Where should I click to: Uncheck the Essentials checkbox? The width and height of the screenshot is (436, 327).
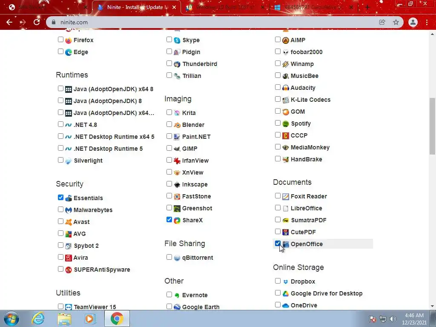click(60, 198)
